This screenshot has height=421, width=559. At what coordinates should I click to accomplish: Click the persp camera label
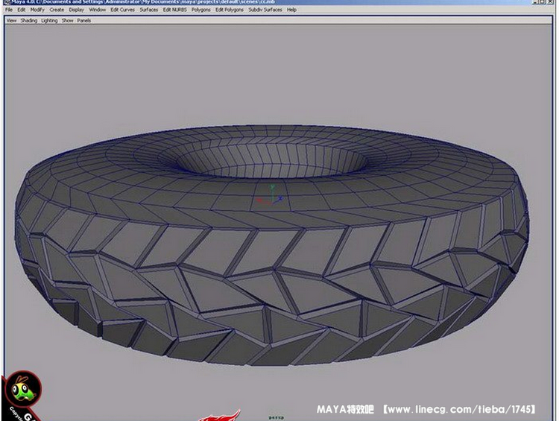pos(277,417)
